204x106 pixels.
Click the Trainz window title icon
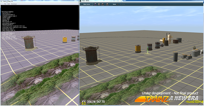[x=80, y=1]
